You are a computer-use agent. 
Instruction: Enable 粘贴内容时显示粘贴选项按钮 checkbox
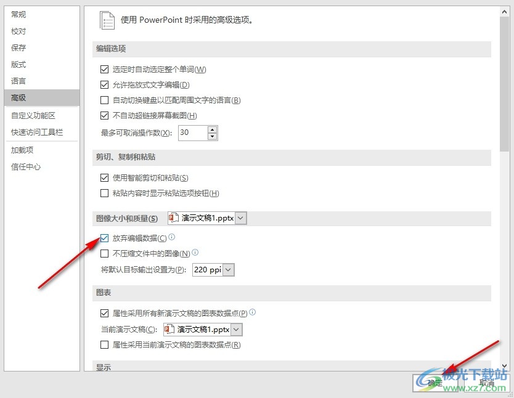pyautogui.click(x=104, y=193)
